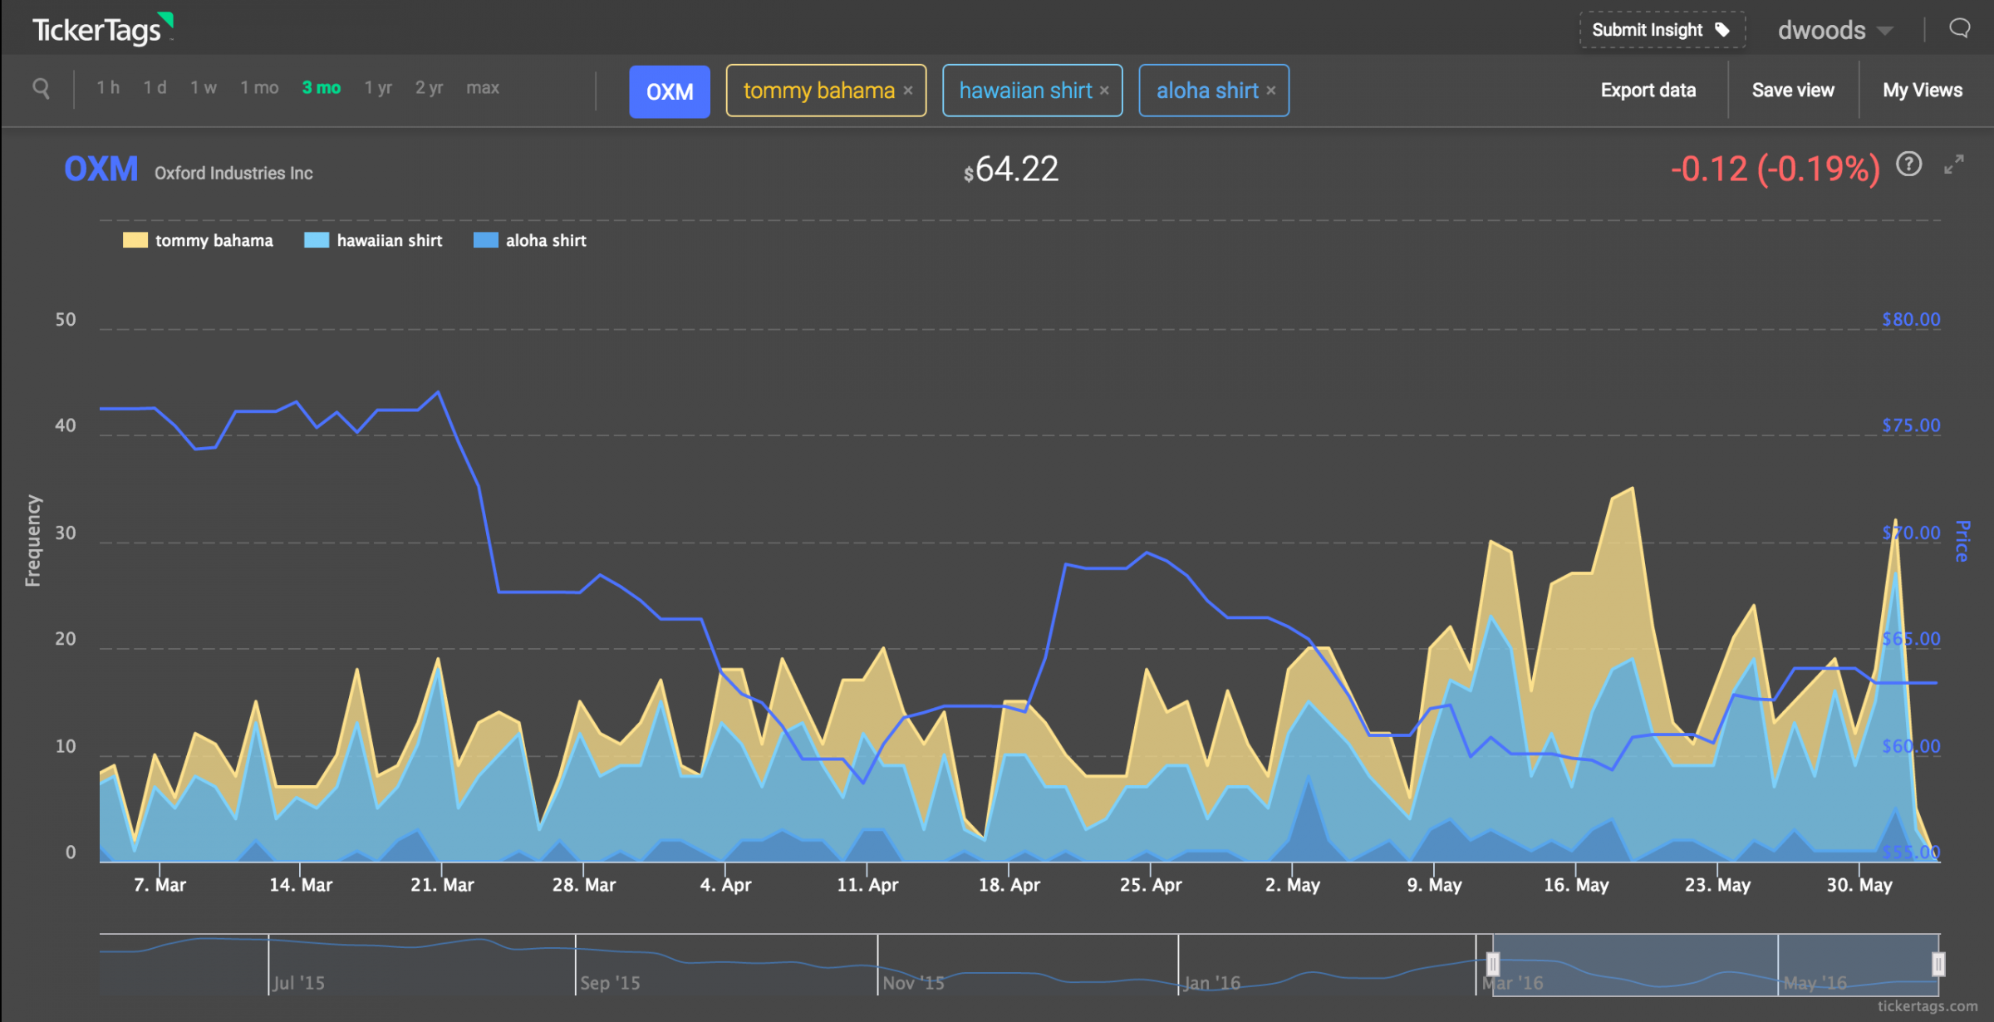Click the Oxford Industries Inc label

coord(233,173)
